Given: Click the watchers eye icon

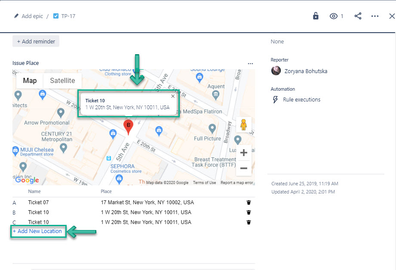Looking at the screenshot, I should click(334, 16).
